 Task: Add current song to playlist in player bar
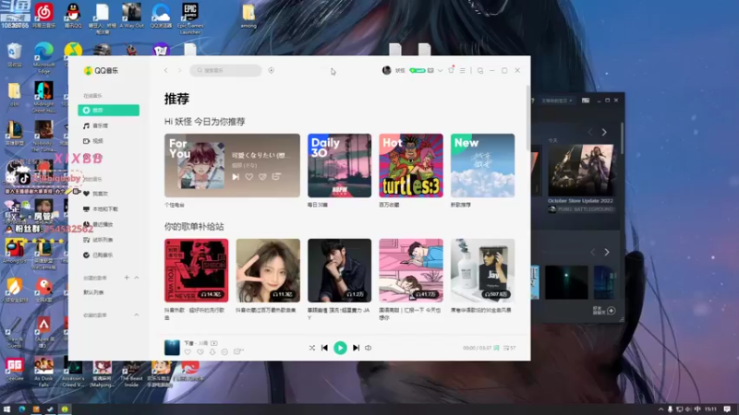tap(238, 351)
